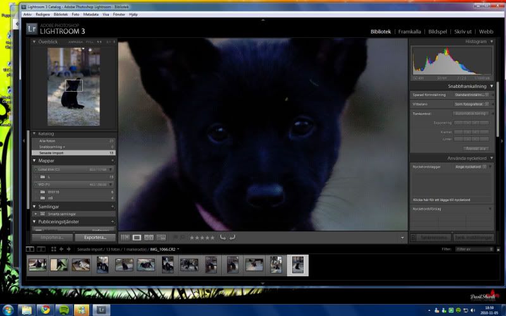
Task: Open the Metadata menu
Action: (x=90, y=14)
